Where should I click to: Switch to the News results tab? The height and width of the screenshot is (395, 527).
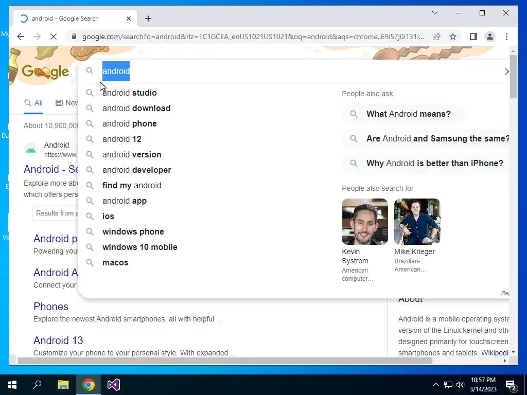66,103
